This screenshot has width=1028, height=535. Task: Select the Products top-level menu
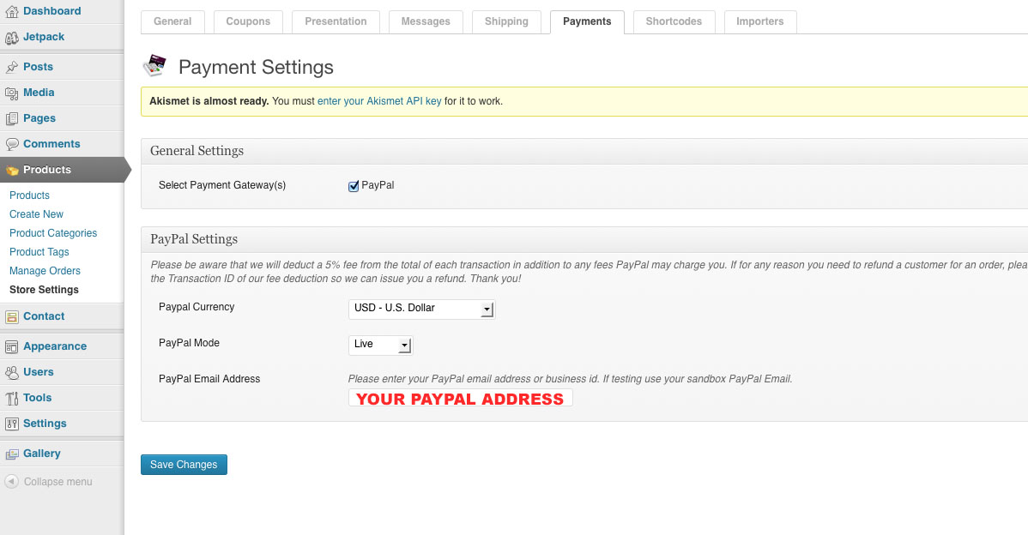coord(63,170)
